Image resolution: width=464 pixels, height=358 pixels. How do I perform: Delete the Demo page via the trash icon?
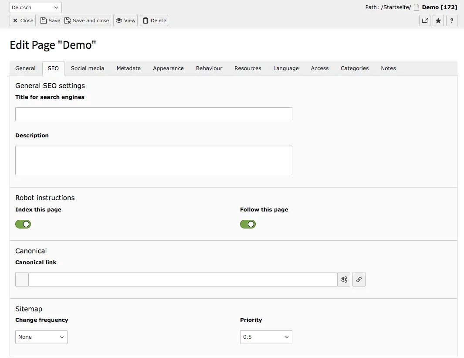pos(154,20)
